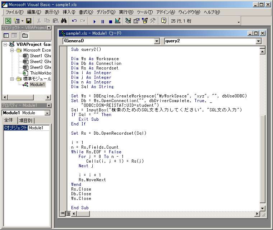Collapse the VBAProject tree node
This screenshot has height=230, width=273.
pyautogui.click(x=5, y=45)
